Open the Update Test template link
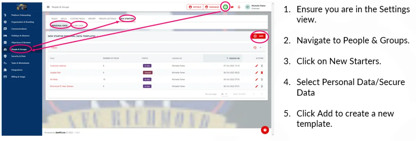Screen dimensions: 416x141 click(55, 73)
